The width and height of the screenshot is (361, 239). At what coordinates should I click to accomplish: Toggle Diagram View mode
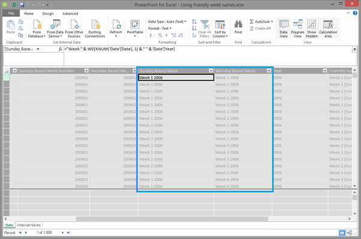[297, 29]
